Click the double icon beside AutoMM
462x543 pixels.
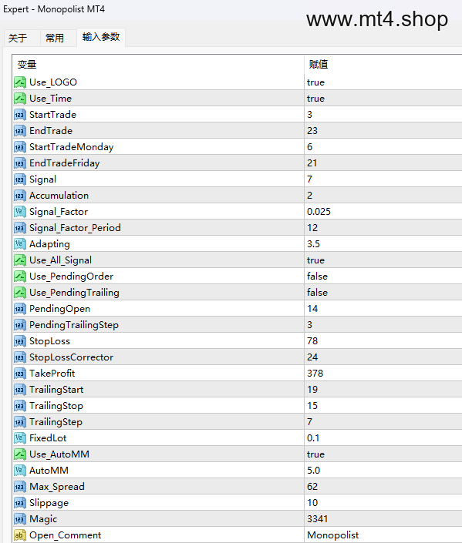pyautogui.click(x=20, y=471)
